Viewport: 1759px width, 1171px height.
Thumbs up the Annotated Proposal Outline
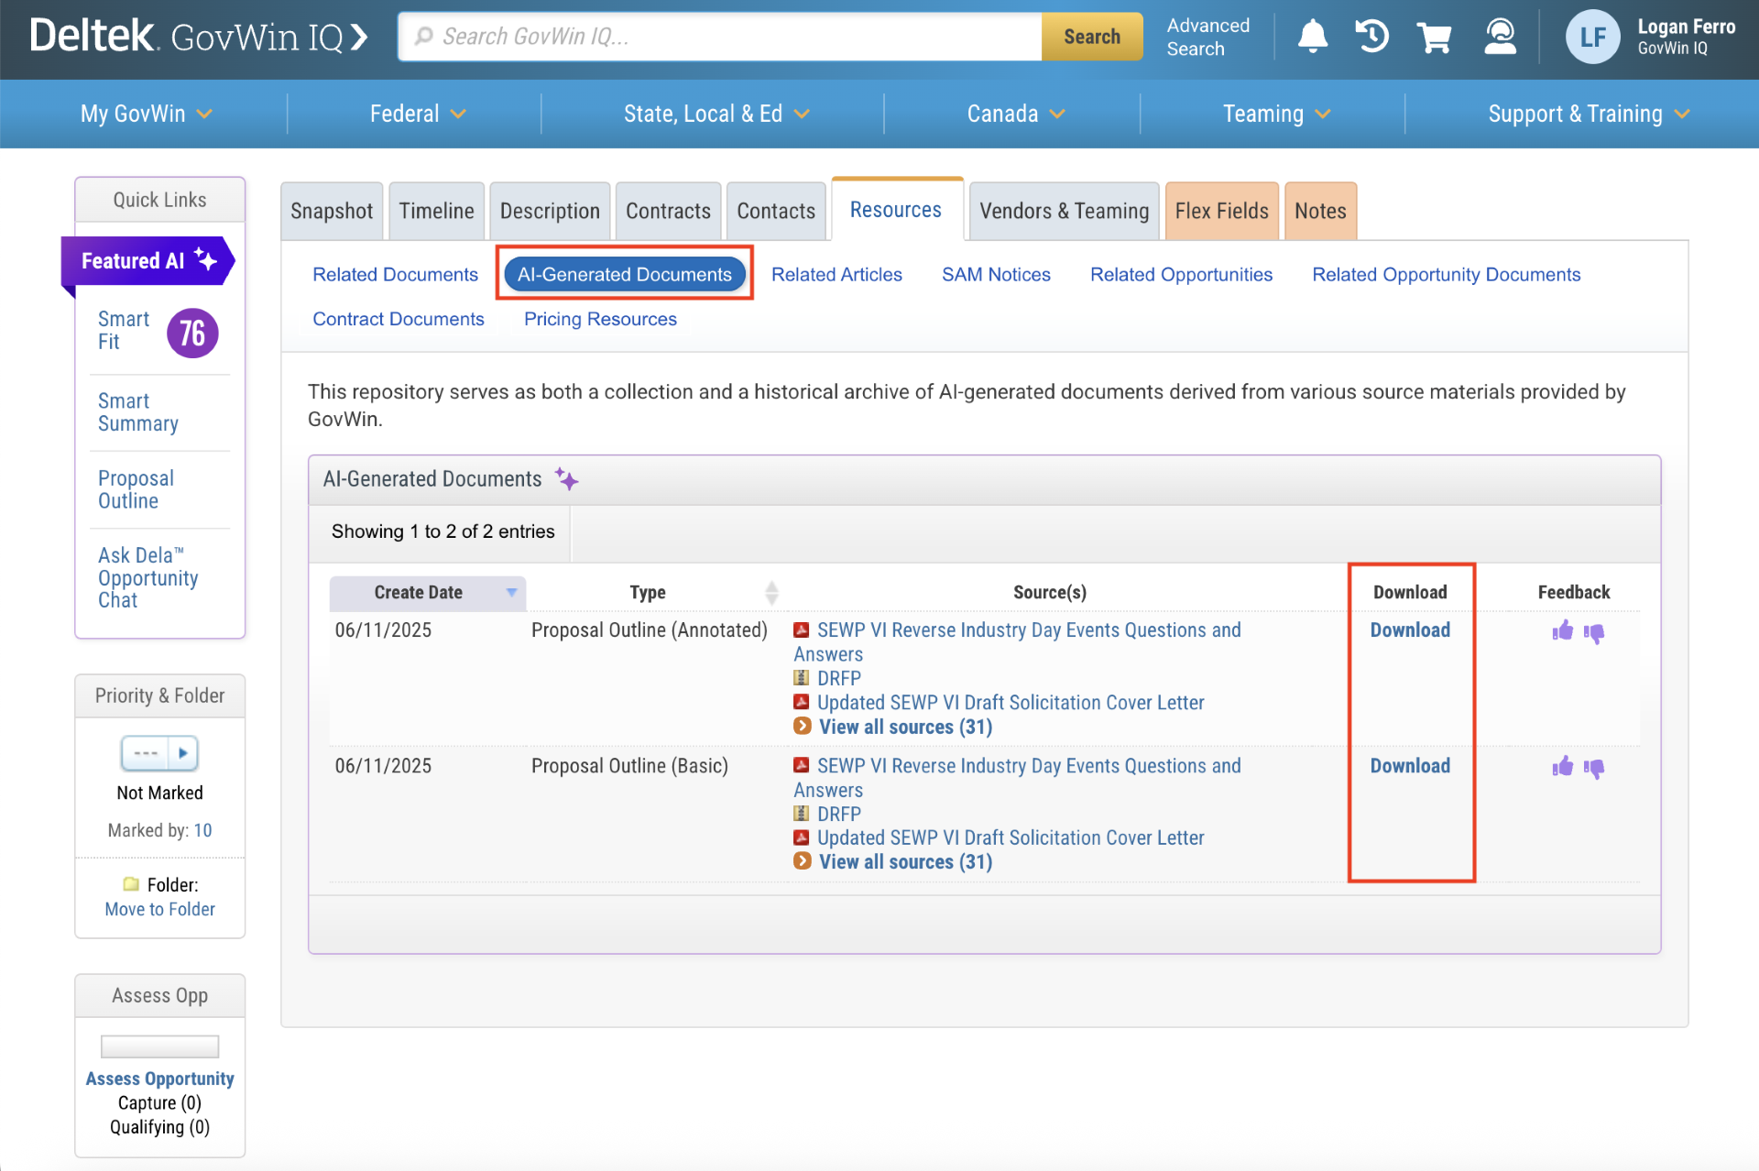click(1562, 630)
